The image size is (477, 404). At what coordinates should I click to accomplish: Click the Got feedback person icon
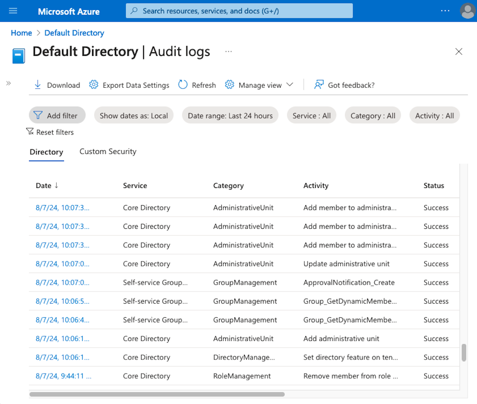coord(319,85)
